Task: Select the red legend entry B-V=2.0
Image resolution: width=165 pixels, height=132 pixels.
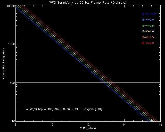Action: tap(148, 43)
